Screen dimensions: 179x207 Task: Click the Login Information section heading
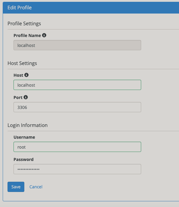pyautogui.click(x=27, y=125)
